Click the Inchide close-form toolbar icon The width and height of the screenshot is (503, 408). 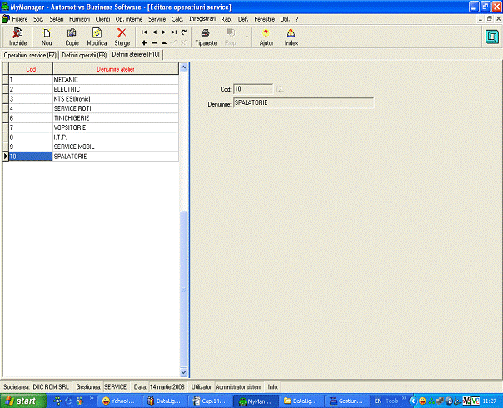(x=17, y=36)
